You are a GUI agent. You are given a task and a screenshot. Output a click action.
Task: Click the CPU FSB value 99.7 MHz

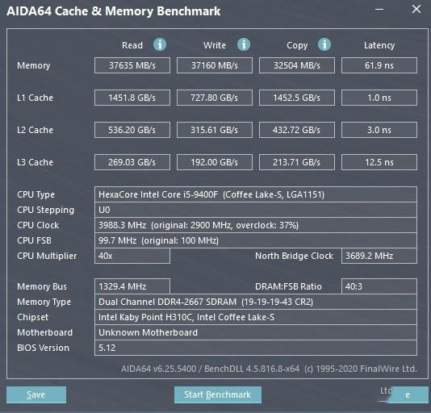256,240
